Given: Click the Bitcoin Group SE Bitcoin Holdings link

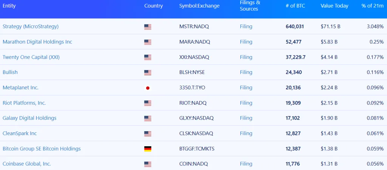Looking at the screenshot, I should (42, 149).
